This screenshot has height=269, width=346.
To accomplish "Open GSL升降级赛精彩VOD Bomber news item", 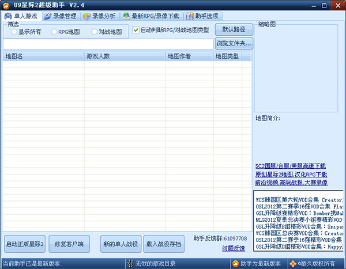I will pyautogui.click(x=299, y=213).
